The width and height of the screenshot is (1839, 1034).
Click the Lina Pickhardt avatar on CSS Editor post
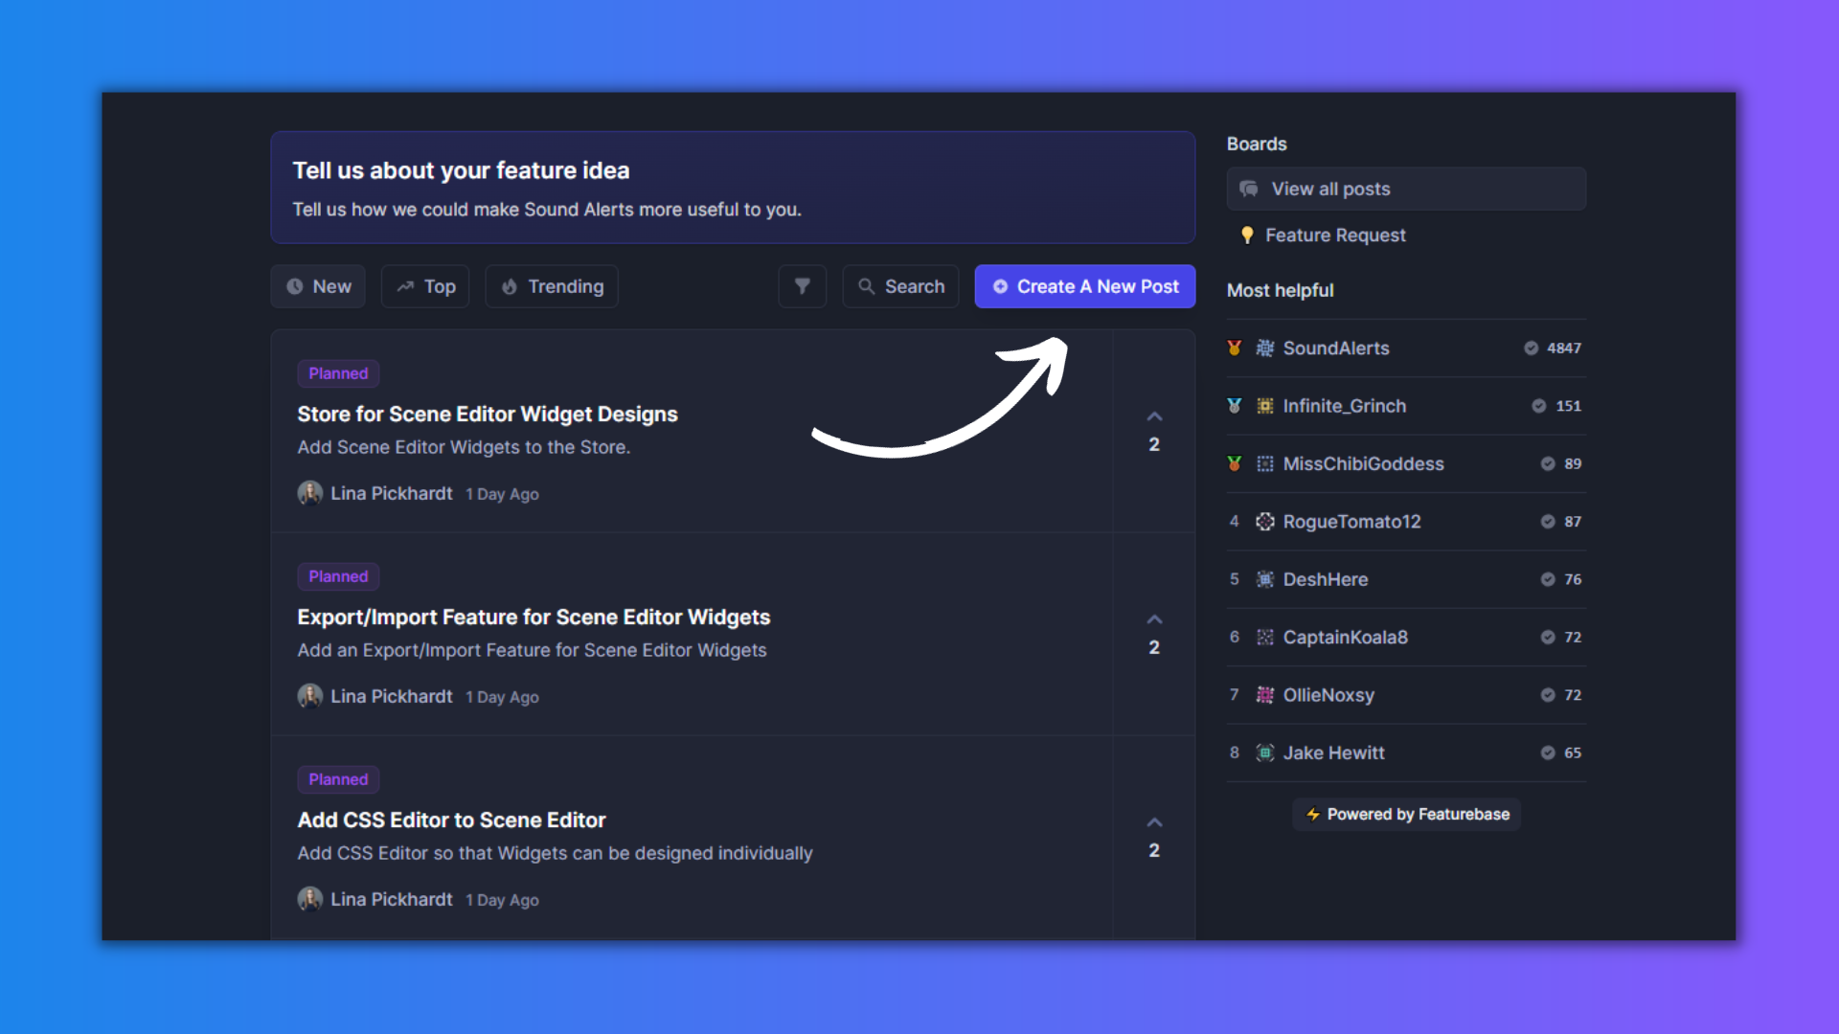(309, 899)
